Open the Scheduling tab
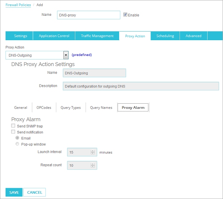The height and width of the screenshot is (199, 223). (x=165, y=36)
